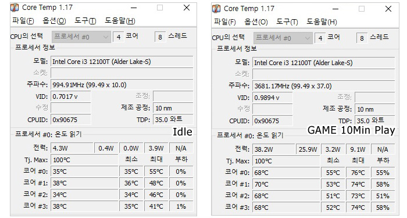Viewport: 407px width, 218px height.
Task: Click the 3681.17MHz frequency field
Action: pos(323,86)
